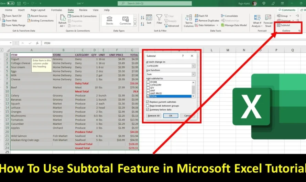Open Queries & Connections pane
The image size is (306, 182).
(82, 16)
